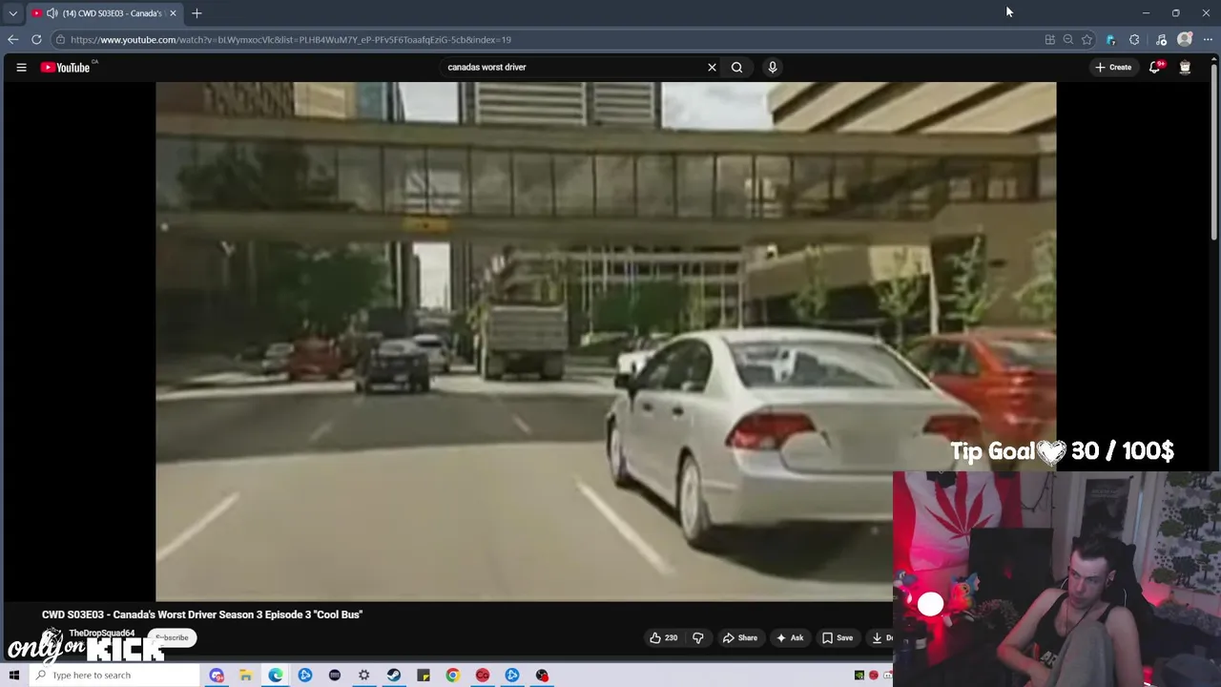Screen dimensions: 1221x687
Task: Select the browser address bar URL
Action: pos(291,39)
